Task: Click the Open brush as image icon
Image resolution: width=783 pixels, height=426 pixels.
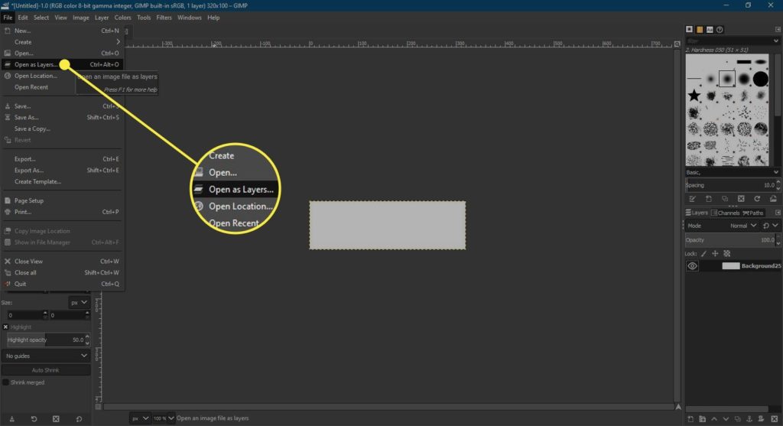Action: pyautogui.click(x=773, y=199)
